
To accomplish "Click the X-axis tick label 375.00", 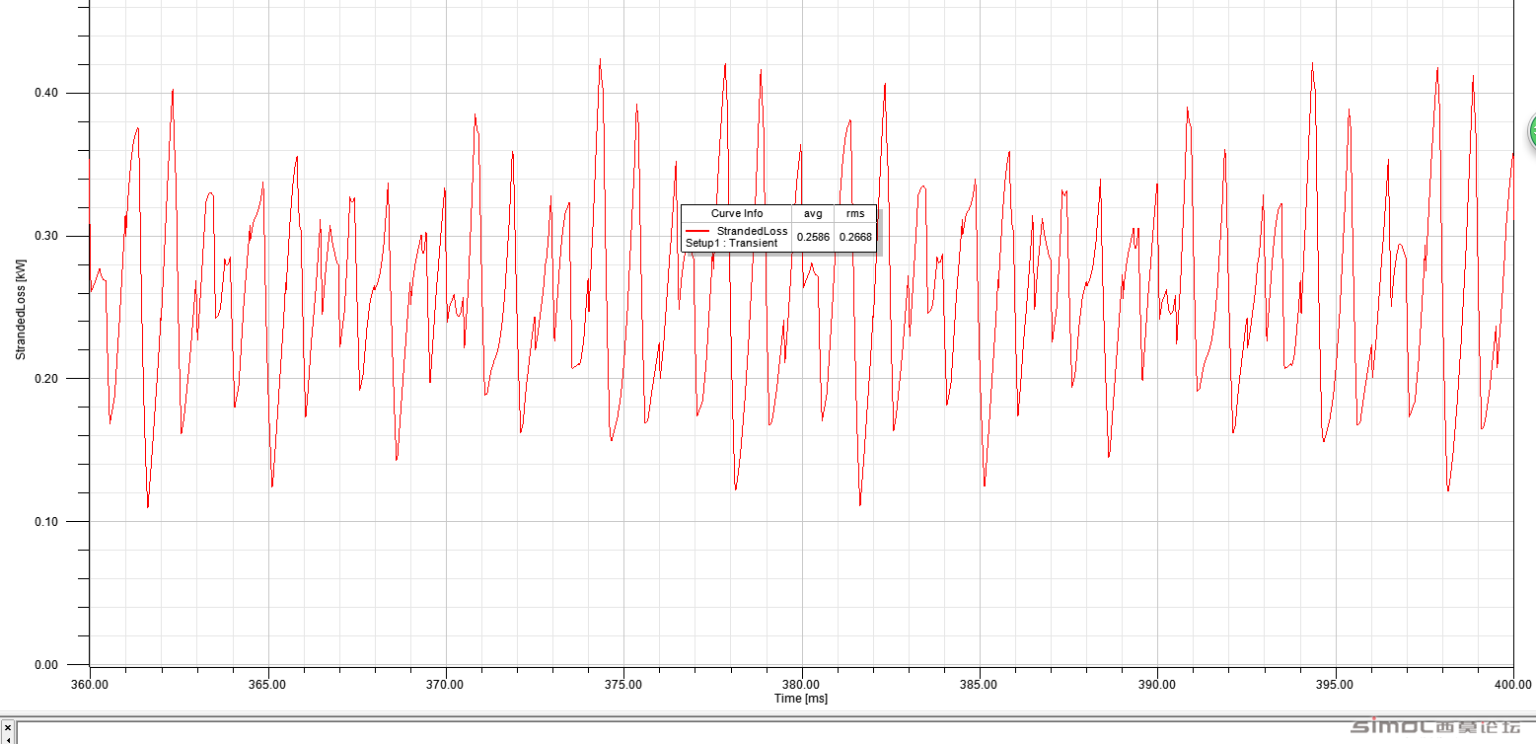I will pyautogui.click(x=623, y=684).
